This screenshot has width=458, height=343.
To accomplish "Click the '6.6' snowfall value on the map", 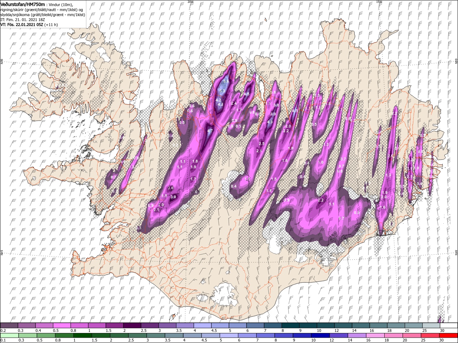I will 226,81.
